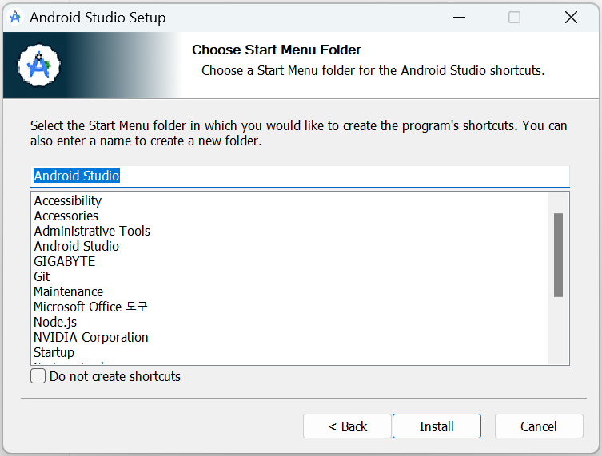Screen dimensions: 602x456
Task: Select the Microsoft Office 도구 folder
Action: (90, 307)
